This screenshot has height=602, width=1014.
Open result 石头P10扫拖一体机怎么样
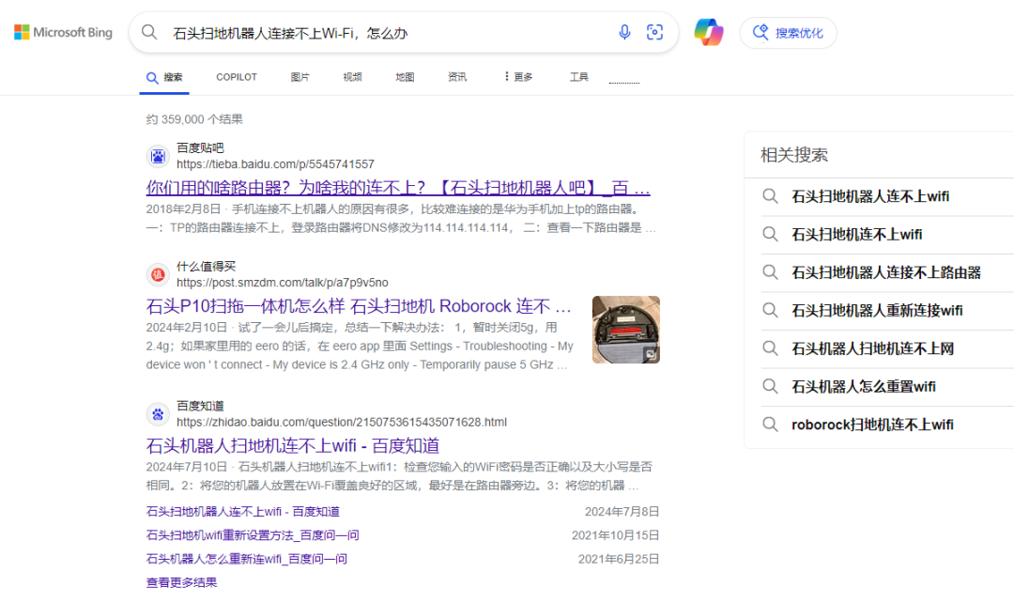(359, 306)
